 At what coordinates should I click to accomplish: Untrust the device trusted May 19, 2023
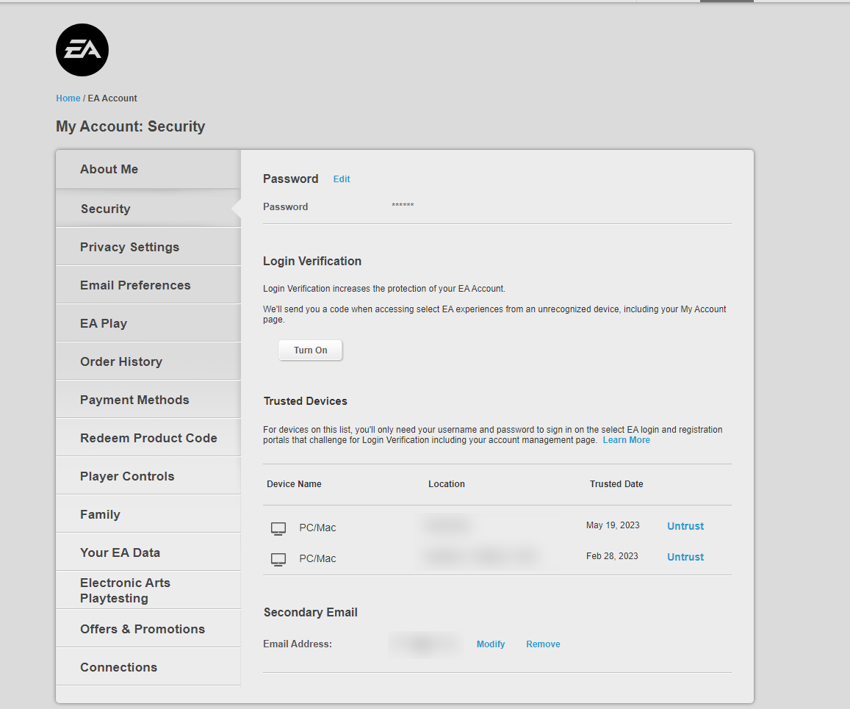pos(685,526)
